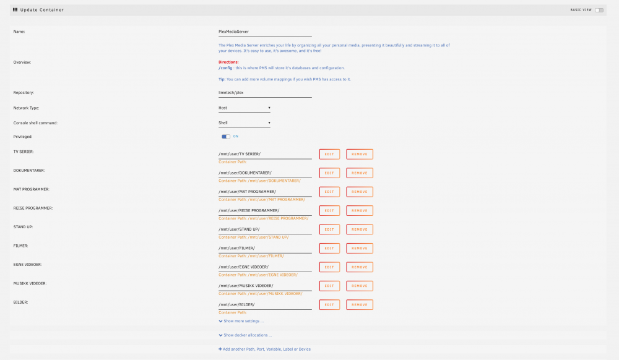Image resolution: width=619 pixels, height=360 pixels.
Task: Remove the EGNE VIDEOER path
Action: click(x=359, y=267)
